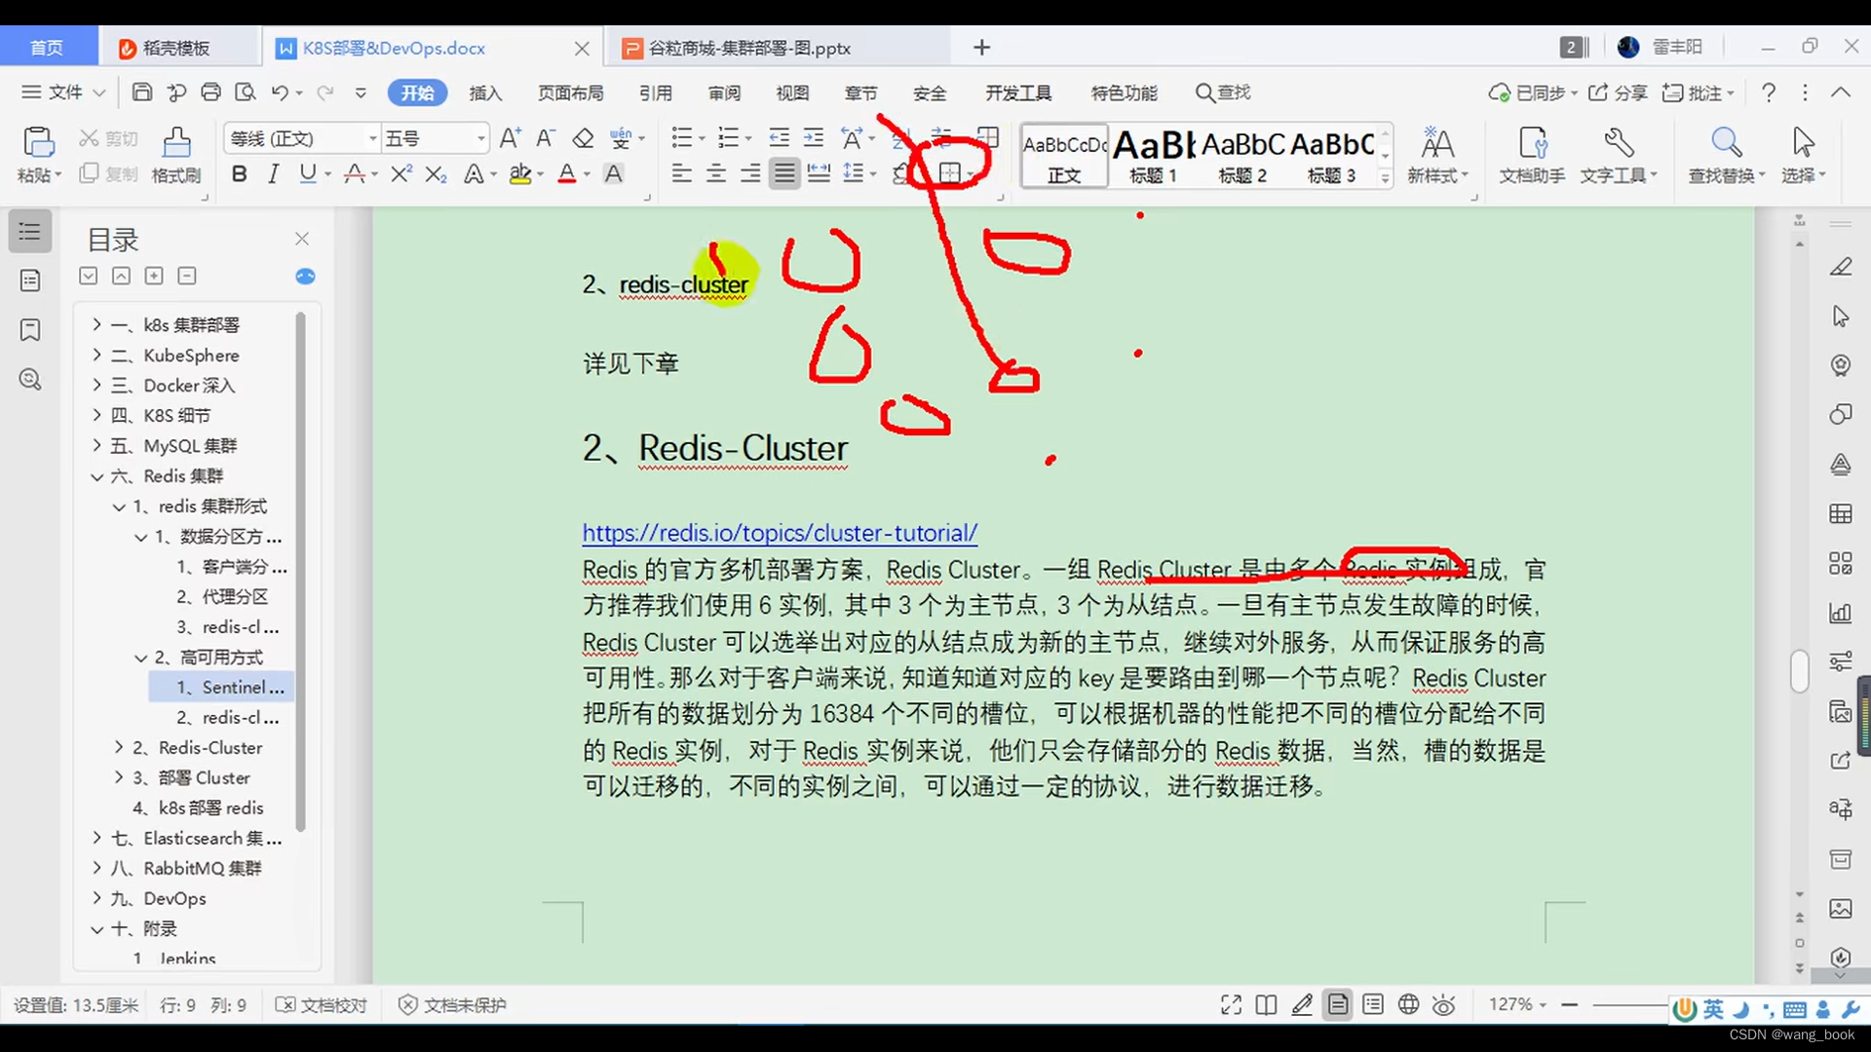Viewport: 1871px width, 1052px height.
Task: Select 1、Sentinel outline entry
Action: pyautogui.click(x=222, y=687)
